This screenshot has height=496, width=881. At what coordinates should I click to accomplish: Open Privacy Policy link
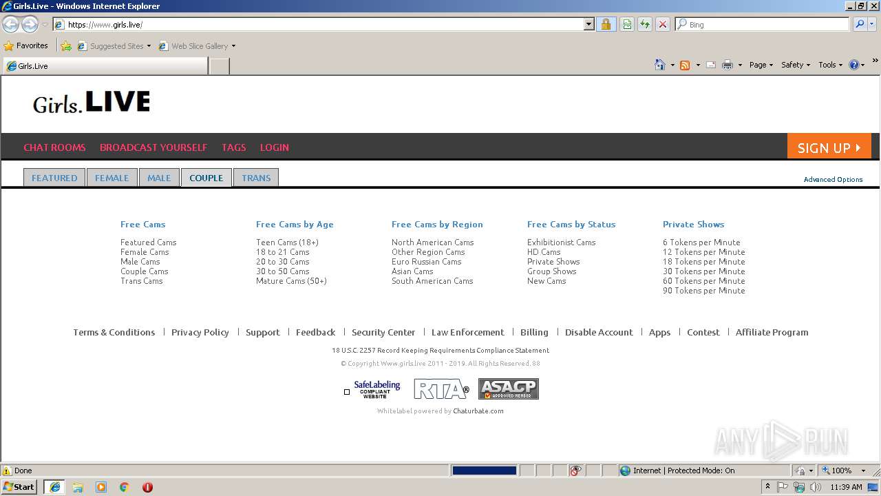(200, 332)
